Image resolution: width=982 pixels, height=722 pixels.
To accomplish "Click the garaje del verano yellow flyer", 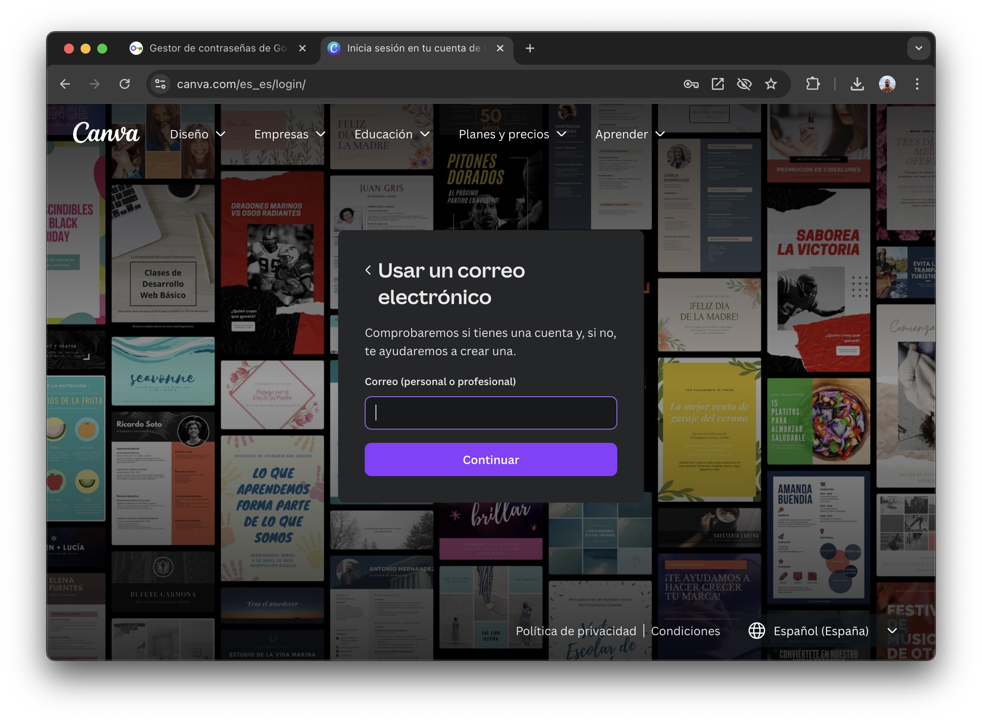I will pyautogui.click(x=709, y=429).
